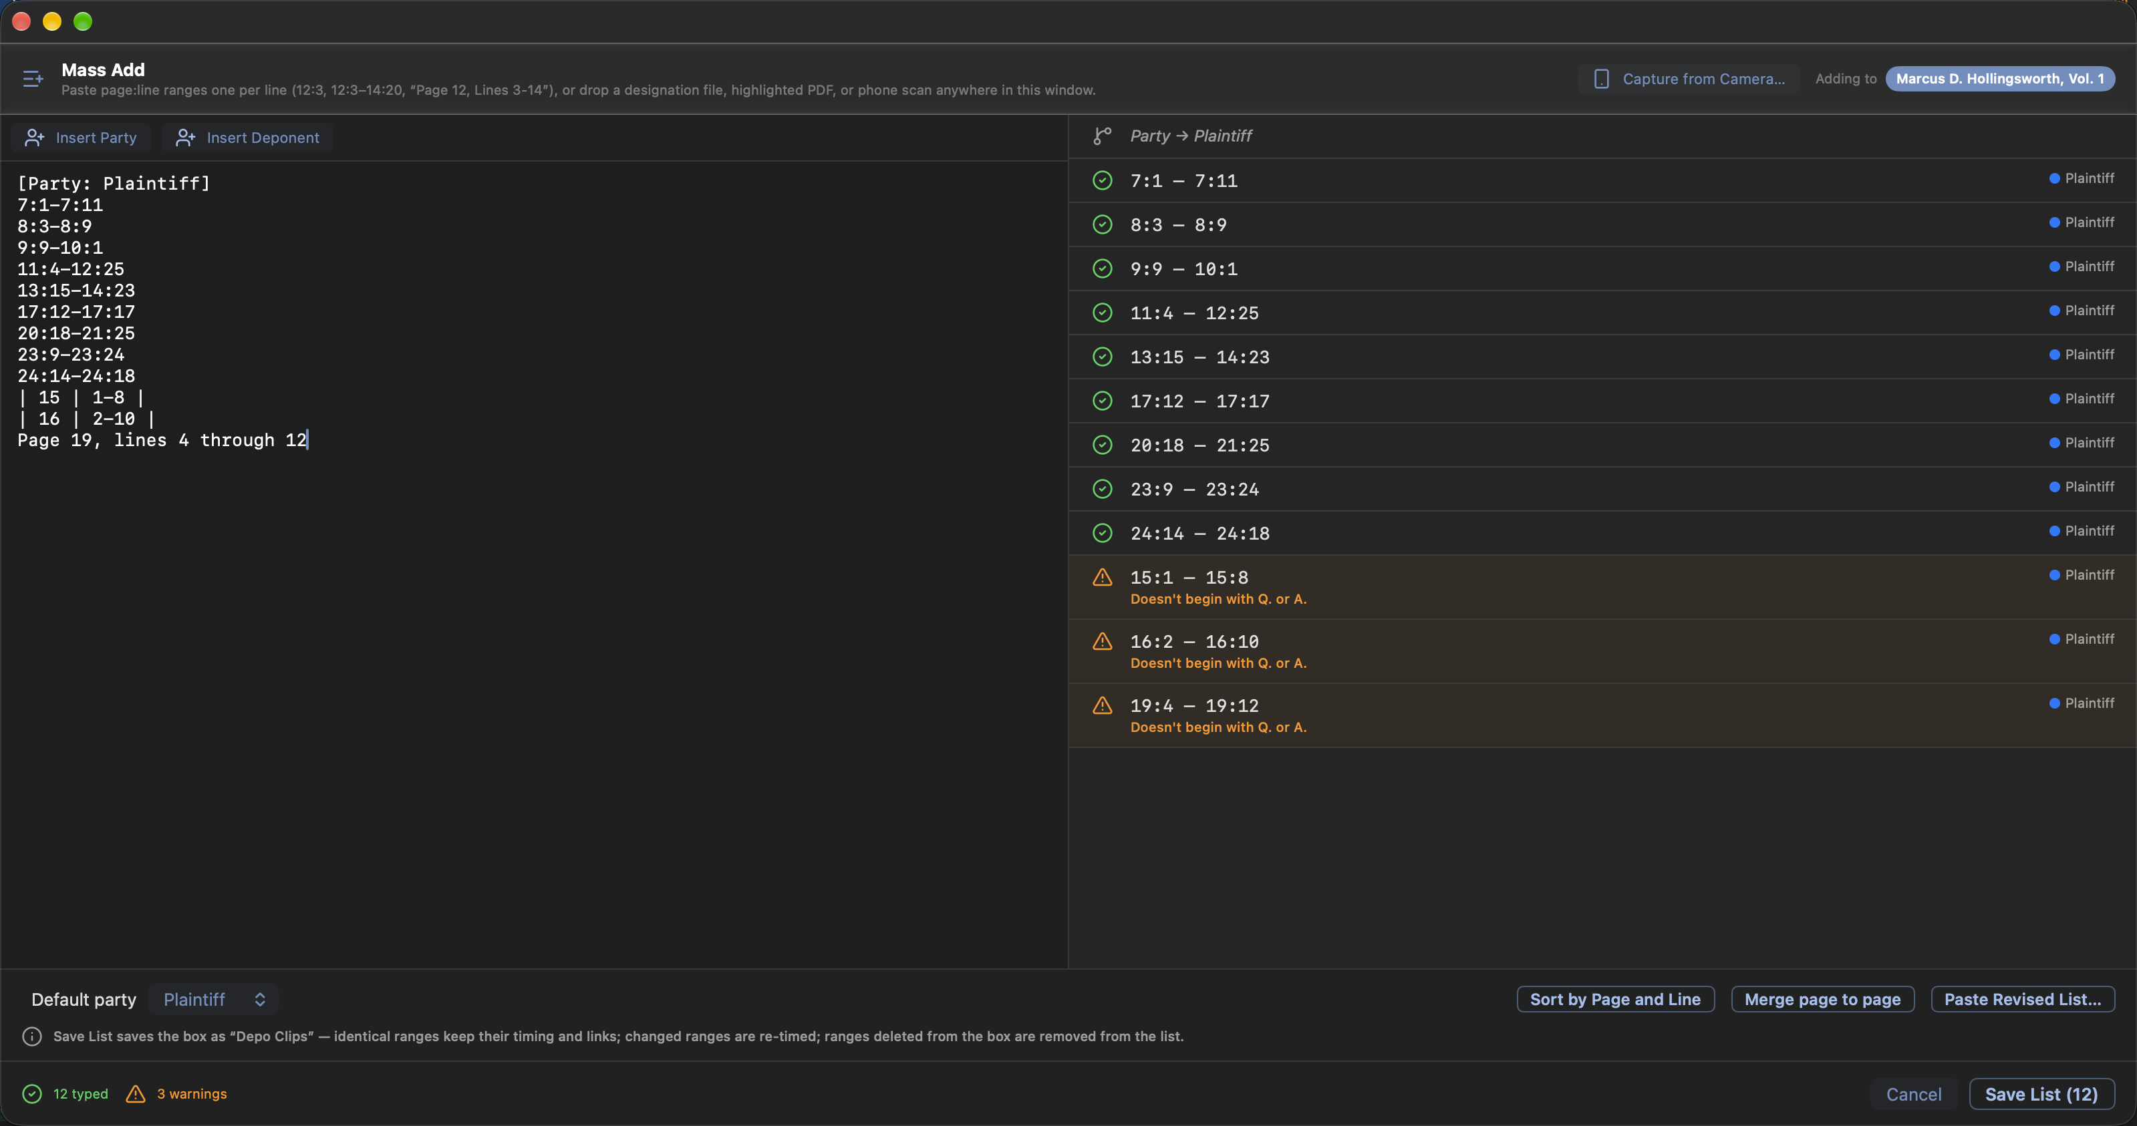Viewport: 2137px width, 1126px height.
Task: Click the text line 'Page 19, lines 4 through 12'
Action: click(162, 440)
